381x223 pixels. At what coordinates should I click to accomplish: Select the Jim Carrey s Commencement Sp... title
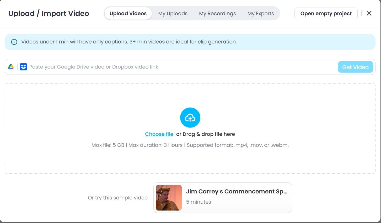237,191
